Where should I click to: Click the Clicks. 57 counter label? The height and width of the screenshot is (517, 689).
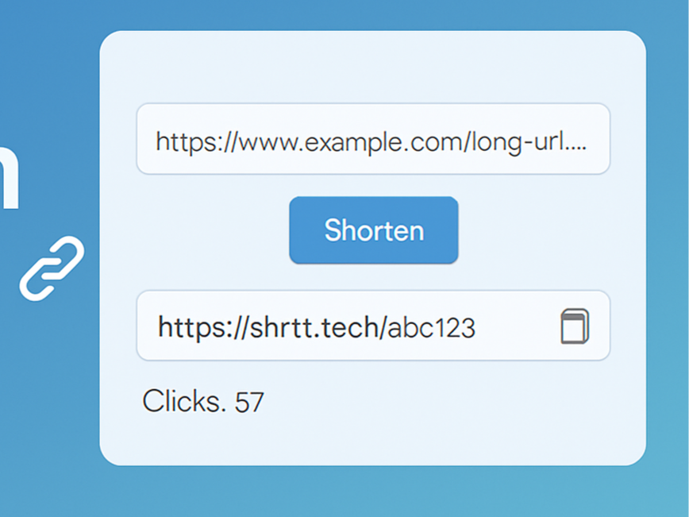click(x=204, y=401)
